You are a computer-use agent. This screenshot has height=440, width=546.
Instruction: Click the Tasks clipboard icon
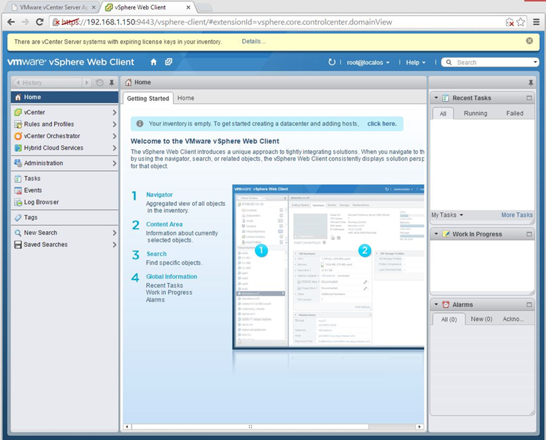(x=18, y=179)
